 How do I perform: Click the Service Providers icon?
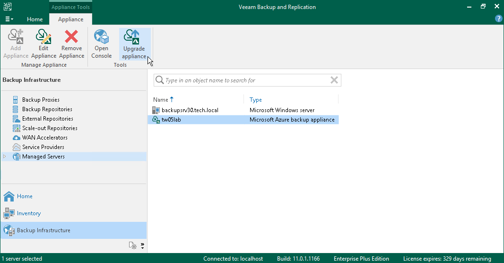pos(16,147)
